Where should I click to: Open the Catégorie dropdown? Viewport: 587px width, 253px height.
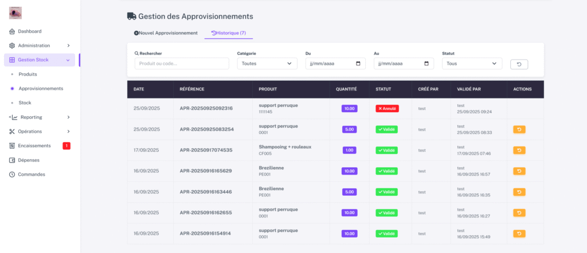click(x=267, y=64)
